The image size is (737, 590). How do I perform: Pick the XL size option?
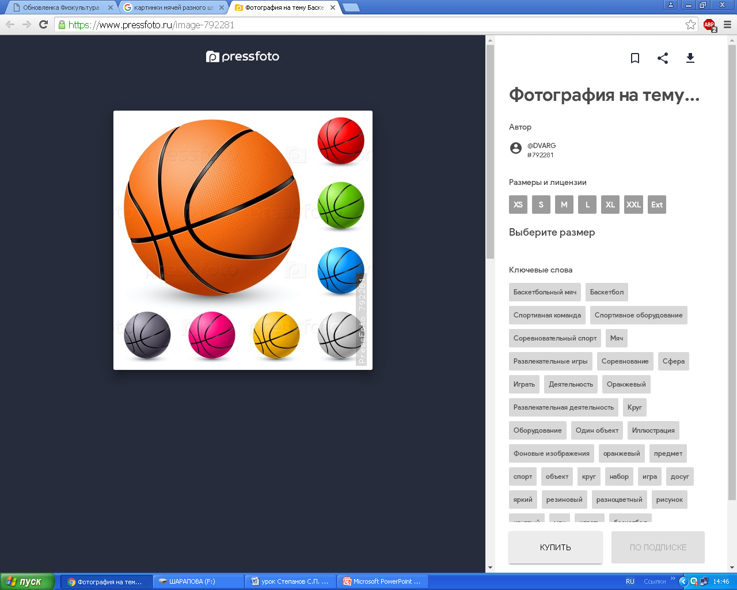pos(610,205)
